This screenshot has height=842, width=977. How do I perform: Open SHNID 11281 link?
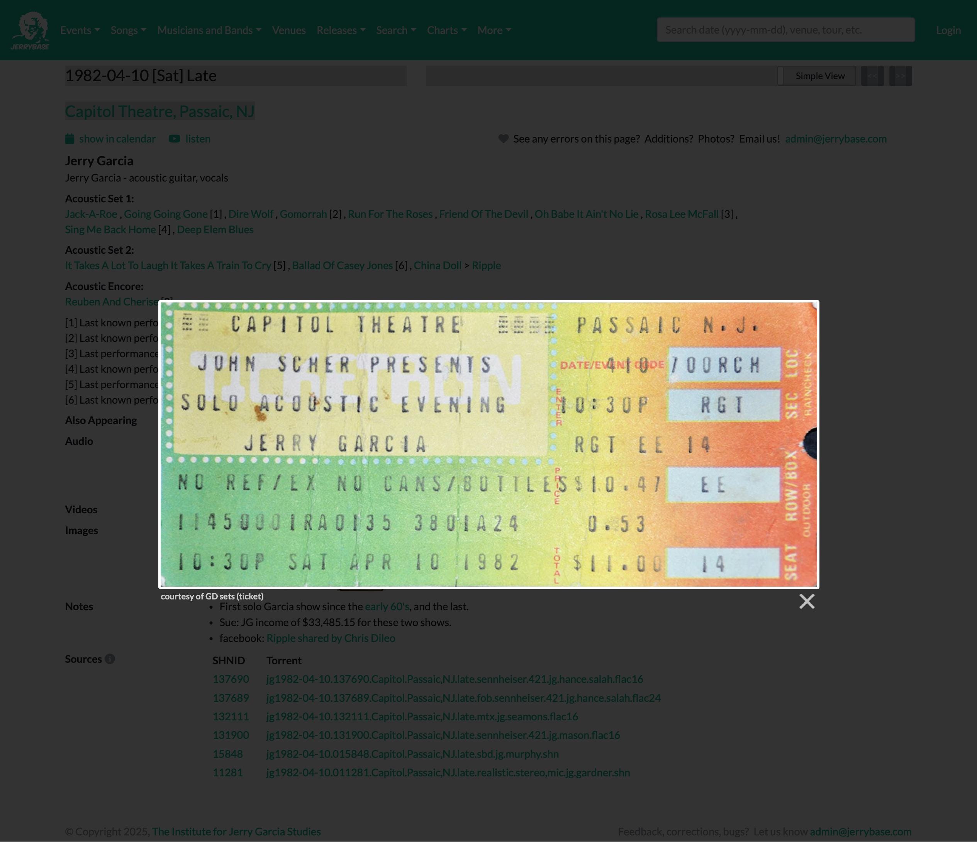coord(228,772)
